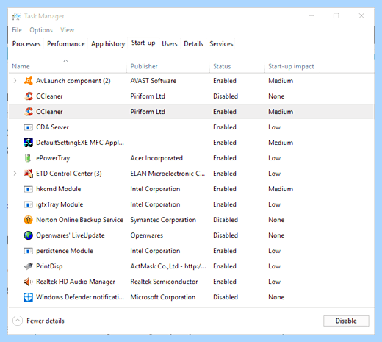The height and width of the screenshot is (342, 382).
Task: Click the CDA Server icon
Action: point(29,127)
